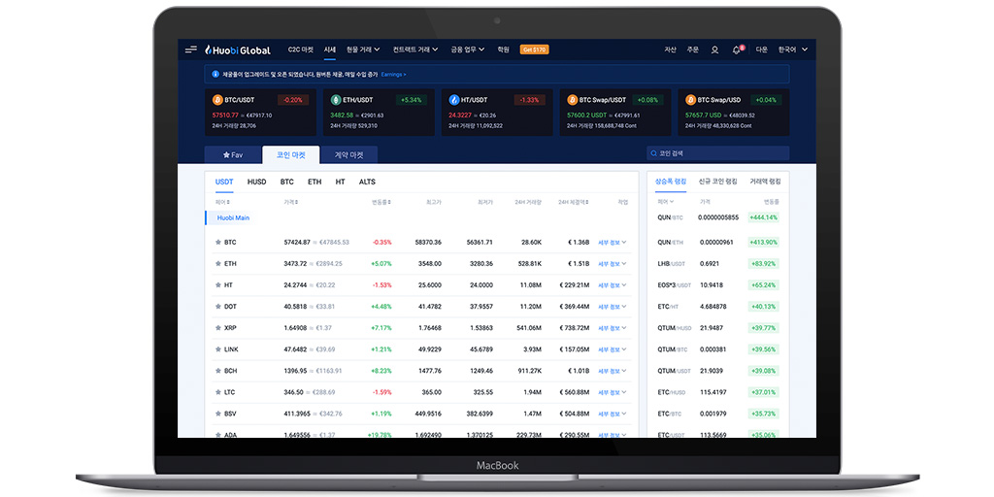994x497 pixels.
Task: Open the 학원 link
Action: pyautogui.click(x=504, y=50)
